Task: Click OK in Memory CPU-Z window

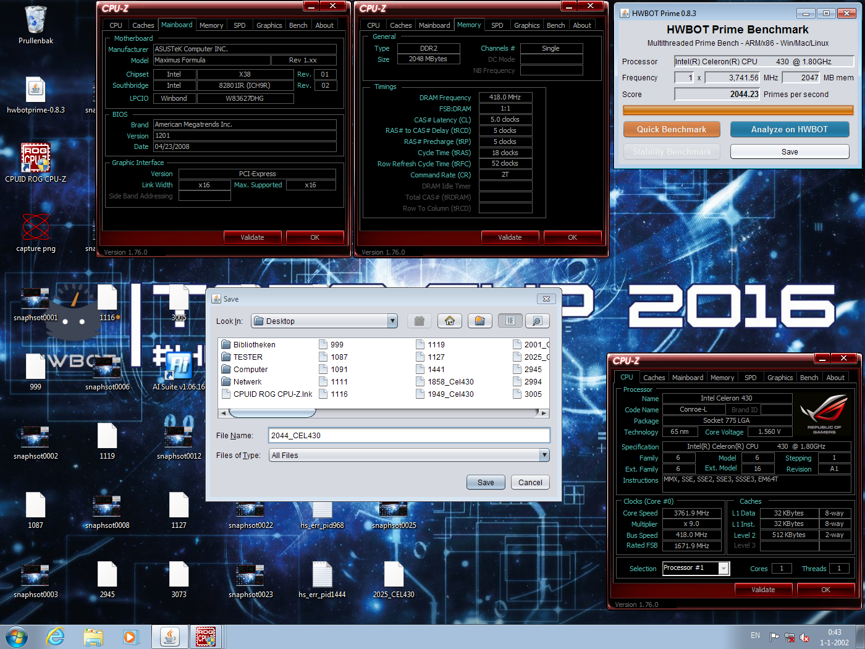Action: click(x=572, y=237)
